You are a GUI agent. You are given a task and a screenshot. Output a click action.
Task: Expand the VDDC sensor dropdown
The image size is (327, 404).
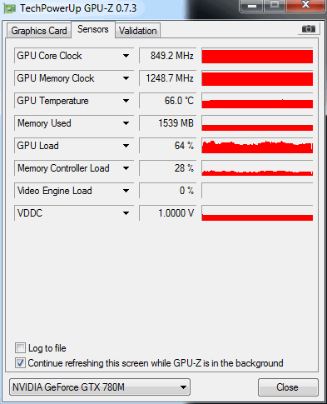[126, 213]
